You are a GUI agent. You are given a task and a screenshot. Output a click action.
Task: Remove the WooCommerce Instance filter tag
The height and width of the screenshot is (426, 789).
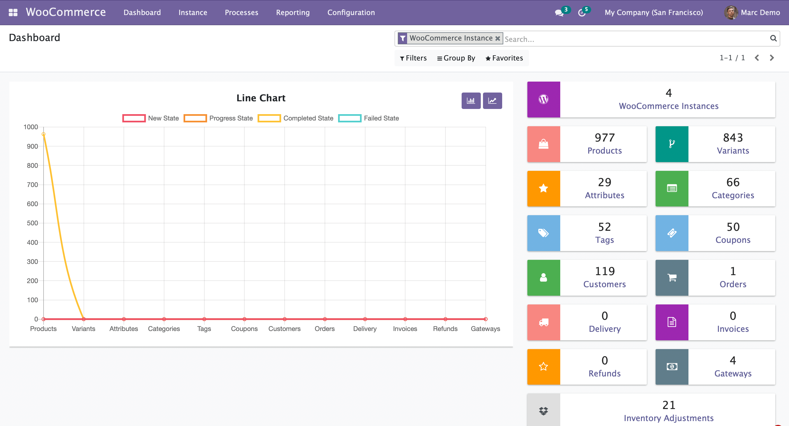498,38
